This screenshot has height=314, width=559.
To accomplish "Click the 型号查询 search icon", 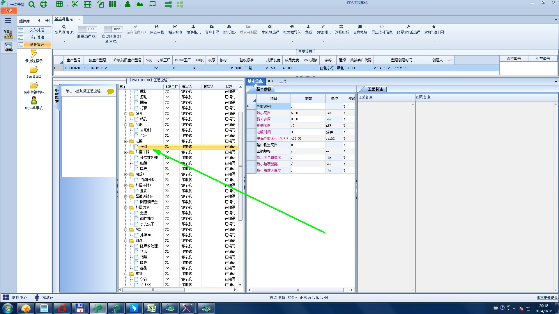I will [x=64, y=27].
